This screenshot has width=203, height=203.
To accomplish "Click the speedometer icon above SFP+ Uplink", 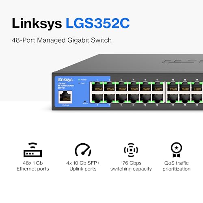I will point(83,150).
